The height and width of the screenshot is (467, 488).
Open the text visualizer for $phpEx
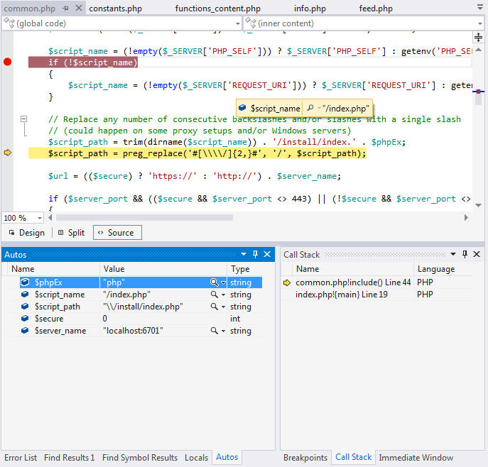click(214, 282)
